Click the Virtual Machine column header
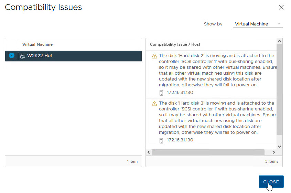 [37, 44]
